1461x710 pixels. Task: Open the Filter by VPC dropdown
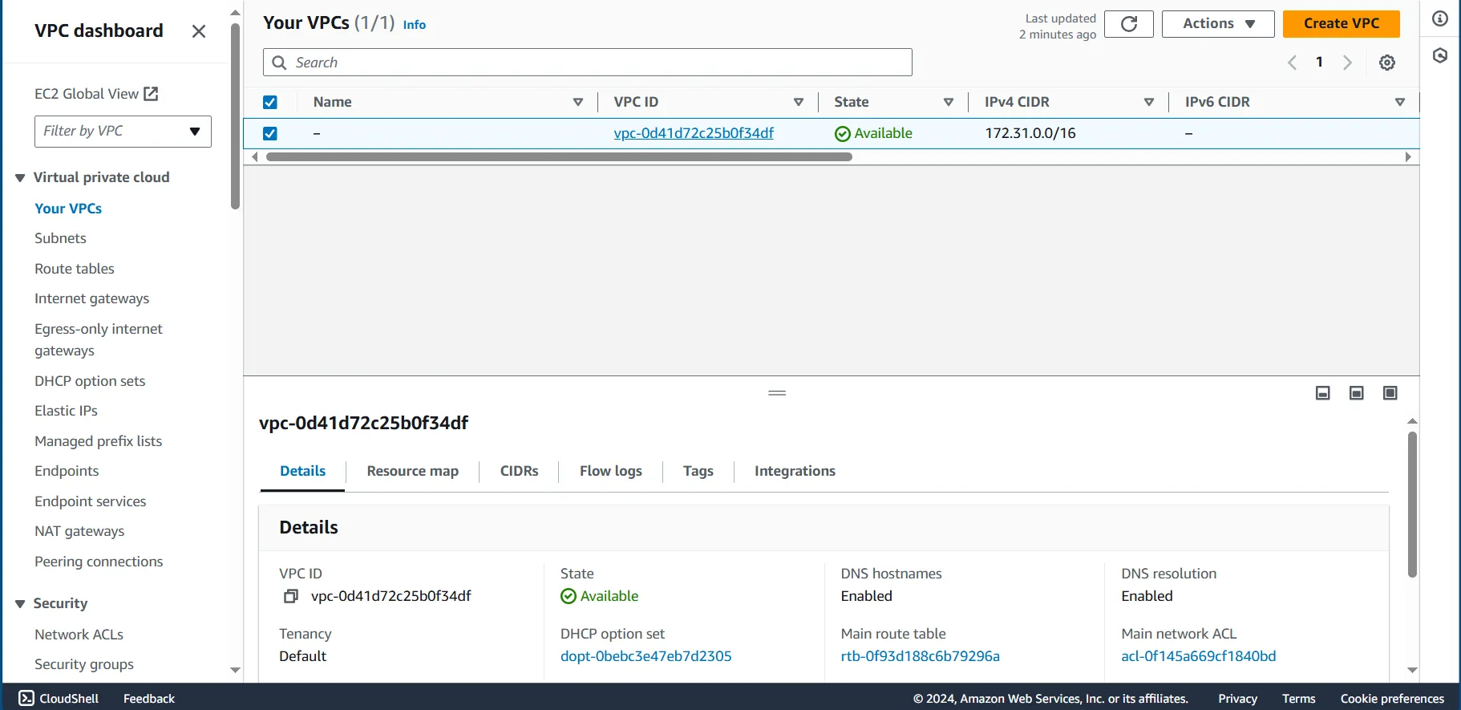pyautogui.click(x=123, y=132)
